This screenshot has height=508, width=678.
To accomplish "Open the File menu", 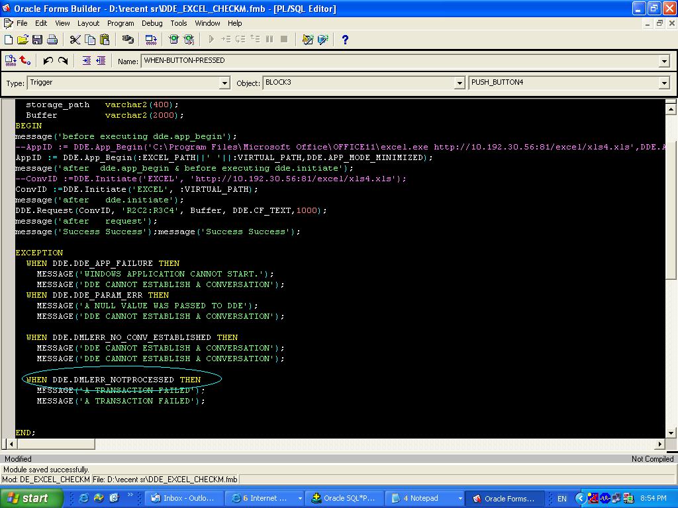I will (x=22, y=23).
